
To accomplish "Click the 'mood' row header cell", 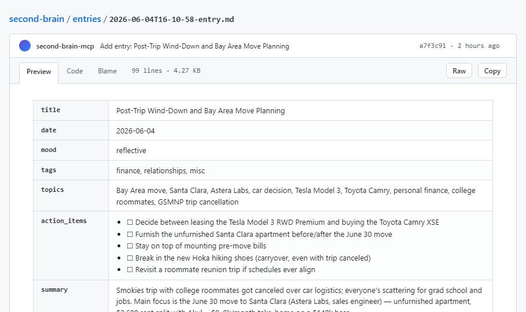I will (71, 150).
